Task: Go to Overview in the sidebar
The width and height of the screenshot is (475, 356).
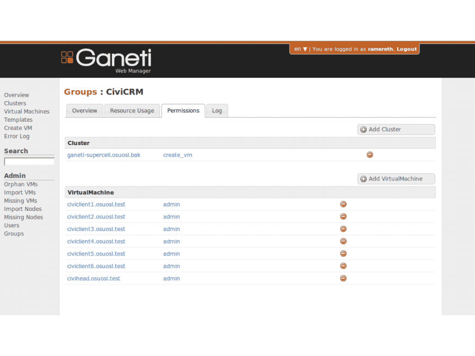Action: (x=17, y=95)
